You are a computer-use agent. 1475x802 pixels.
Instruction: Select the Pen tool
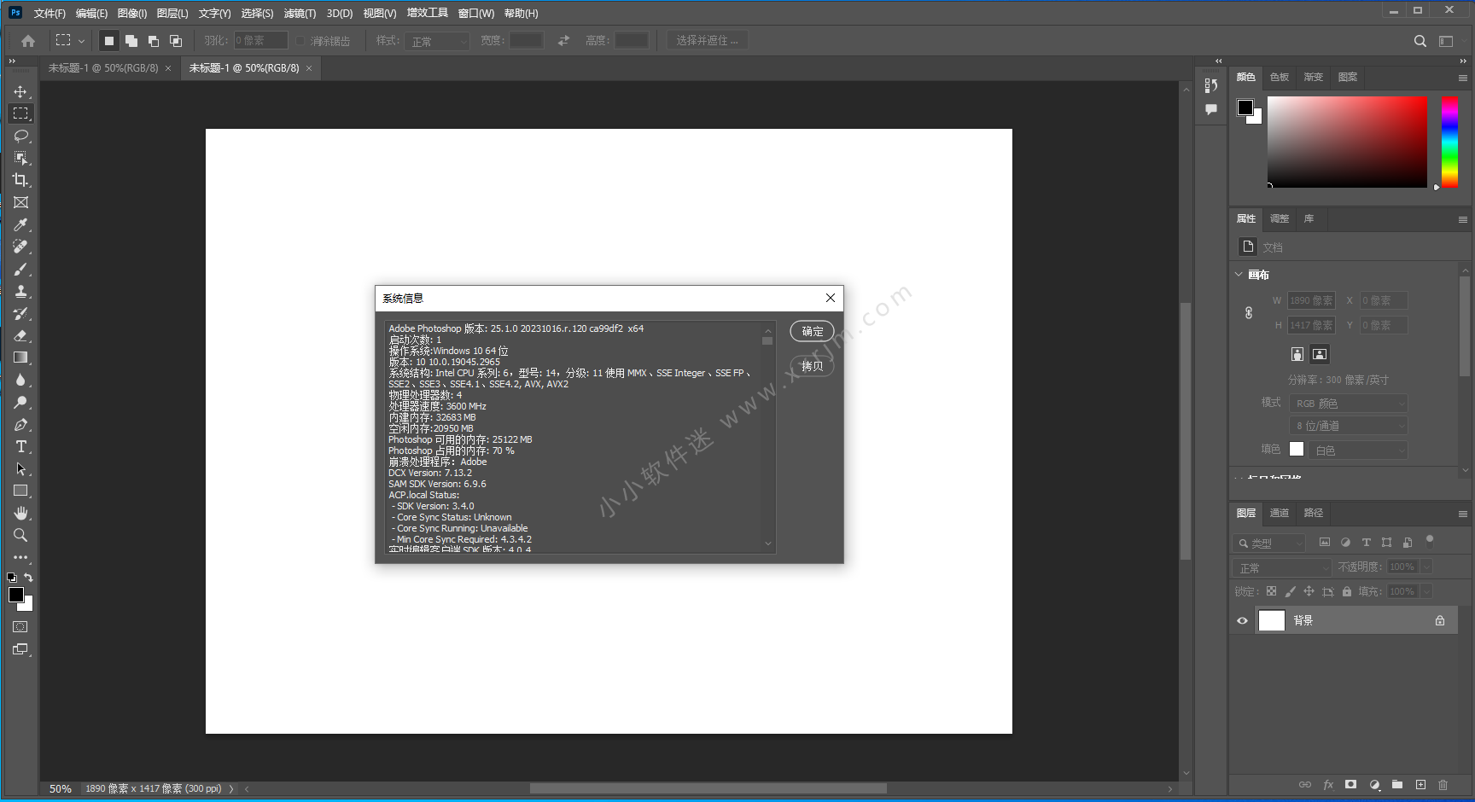(20, 424)
